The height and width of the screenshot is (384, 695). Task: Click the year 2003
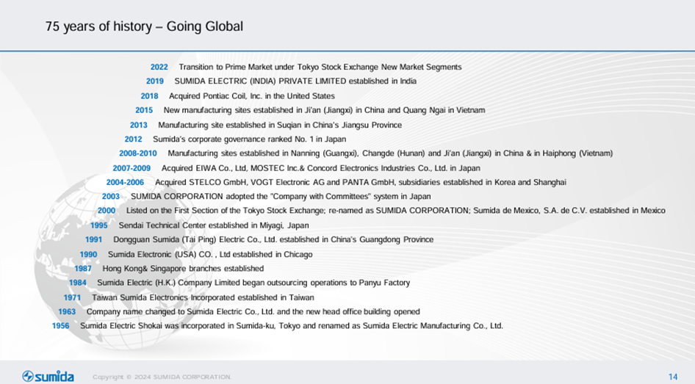point(111,196)
